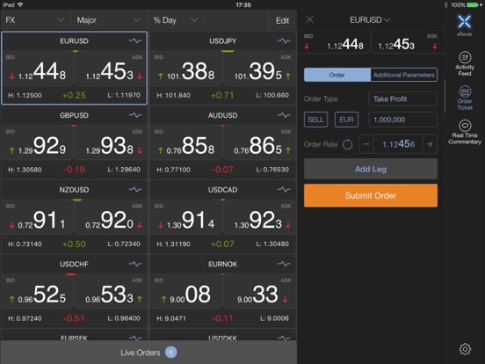Tap the Edit button
This screenshot has height=364, width=485.
click(x=282, y=20)
